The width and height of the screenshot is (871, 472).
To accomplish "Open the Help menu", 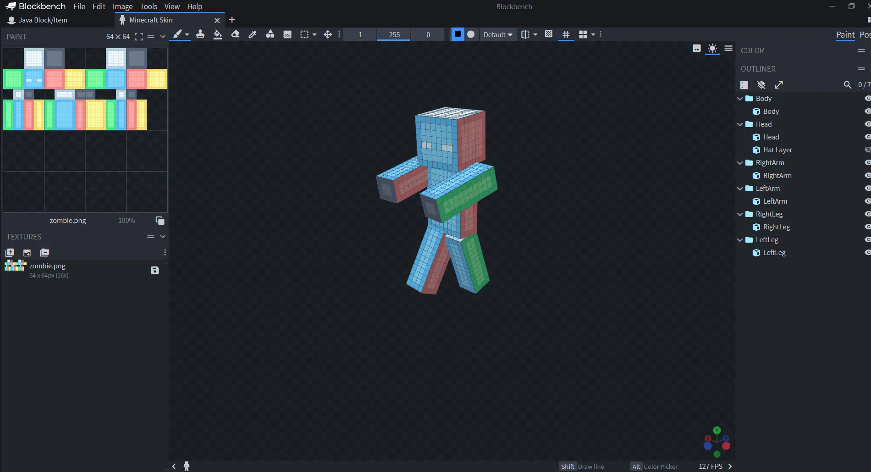I will tap(194, 6).
